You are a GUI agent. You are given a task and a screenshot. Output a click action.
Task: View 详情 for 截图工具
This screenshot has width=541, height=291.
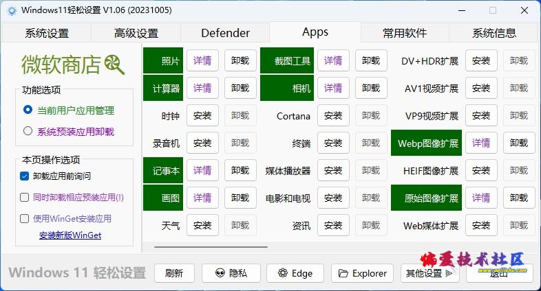click(333, 60)
